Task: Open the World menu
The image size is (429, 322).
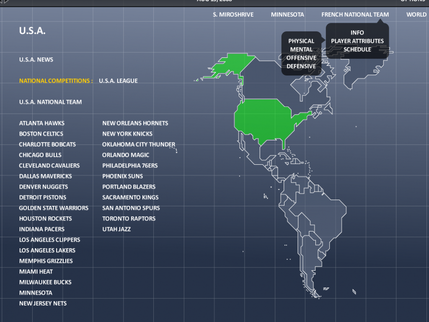Action: pos(416,14)
